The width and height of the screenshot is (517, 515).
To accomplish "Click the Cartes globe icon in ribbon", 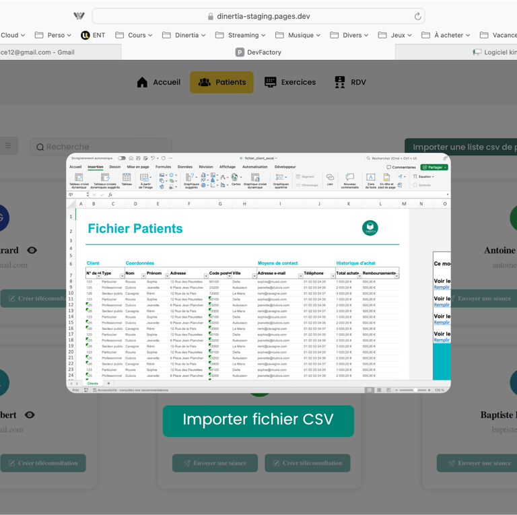I will (x=234, y=177).
